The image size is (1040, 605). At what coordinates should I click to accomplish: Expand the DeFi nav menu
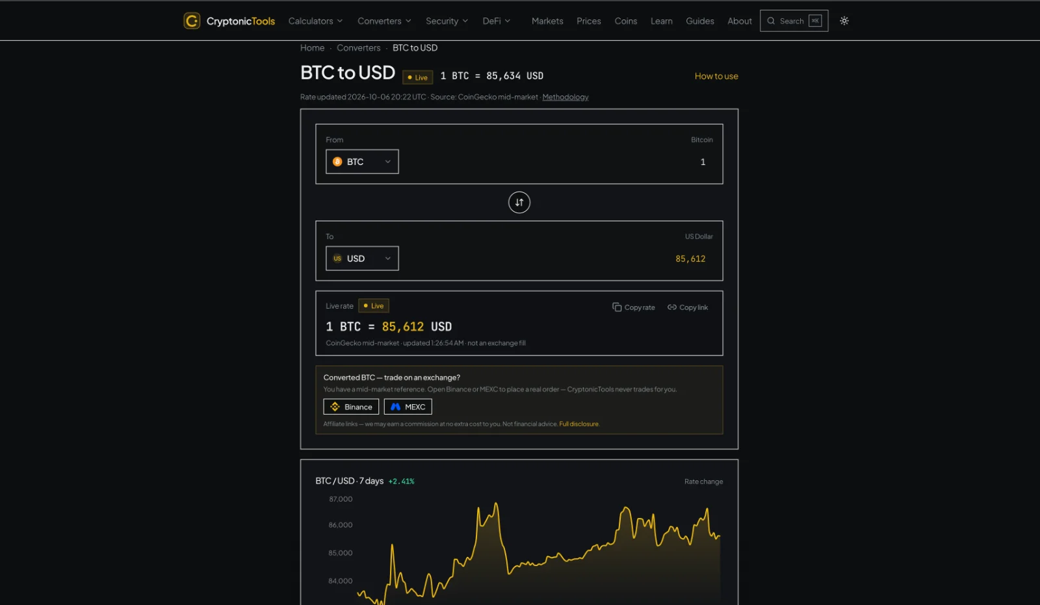(x=497, y=21)
